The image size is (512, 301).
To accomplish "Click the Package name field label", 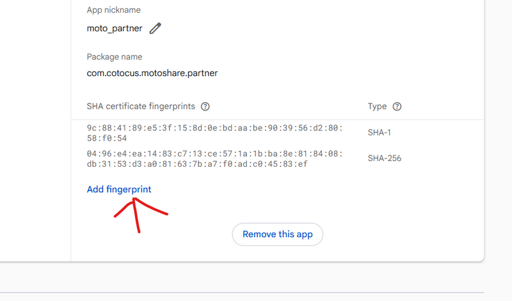I will (115, 57).
